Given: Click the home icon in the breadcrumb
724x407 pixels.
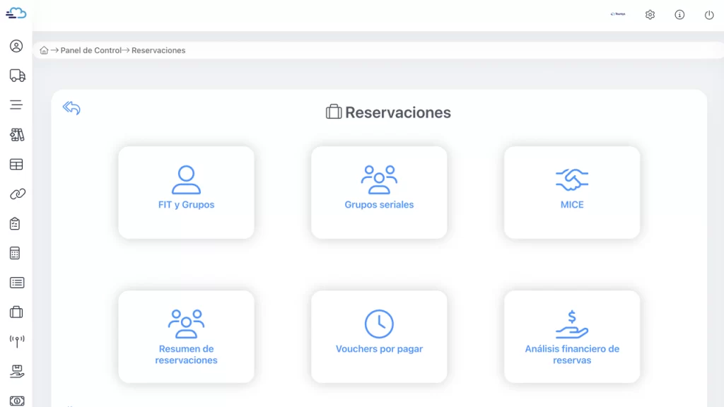Looking at the screenshot, I should point(44,50).
